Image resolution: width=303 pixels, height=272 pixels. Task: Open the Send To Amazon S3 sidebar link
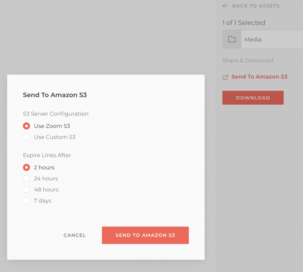point(259,77)
